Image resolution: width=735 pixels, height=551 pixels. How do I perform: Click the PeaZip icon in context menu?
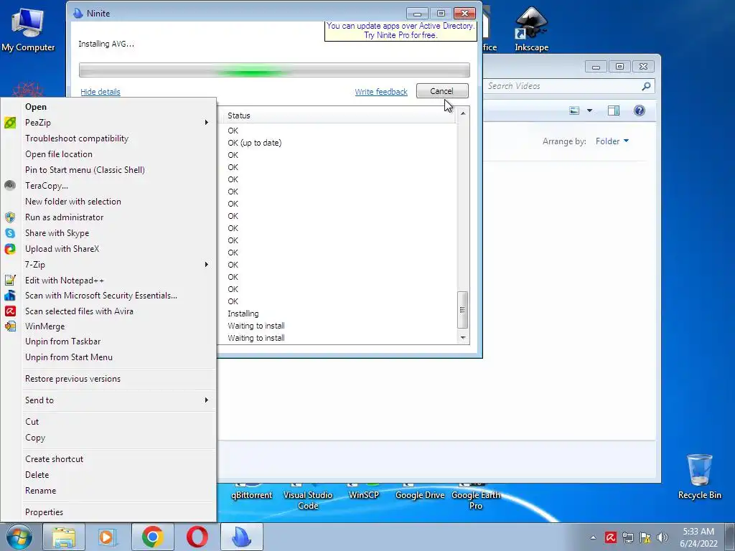click(10, 123)
